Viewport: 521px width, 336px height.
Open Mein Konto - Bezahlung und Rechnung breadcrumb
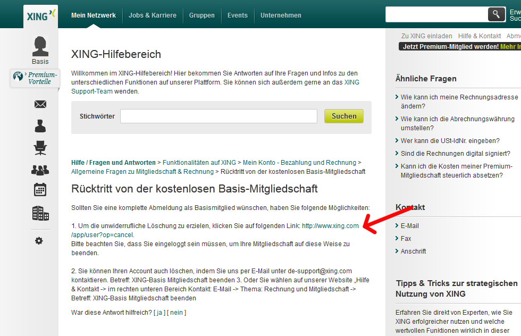point(299,163)
